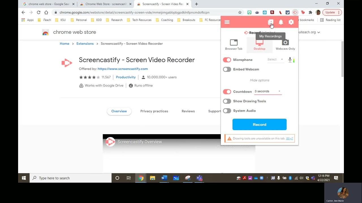Open Microsoft Teams from the taskbar
Image resolution: width=362 pixels, height=203 pixels.
coord(199,178)
